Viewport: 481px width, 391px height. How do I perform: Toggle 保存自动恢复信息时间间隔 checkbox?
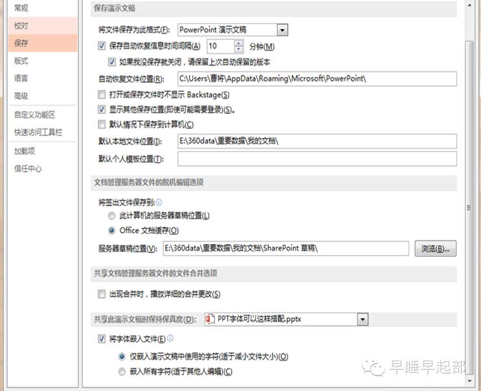click(x=102, y=46)
